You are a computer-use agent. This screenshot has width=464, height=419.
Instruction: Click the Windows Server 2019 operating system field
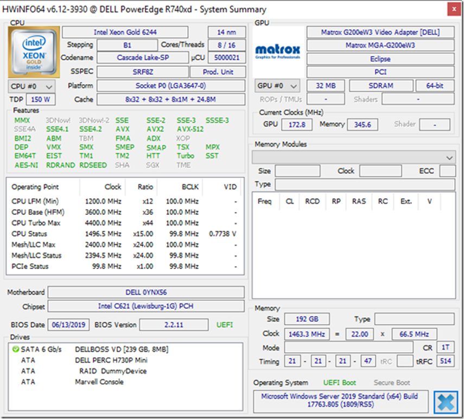(x=340, y=401)
